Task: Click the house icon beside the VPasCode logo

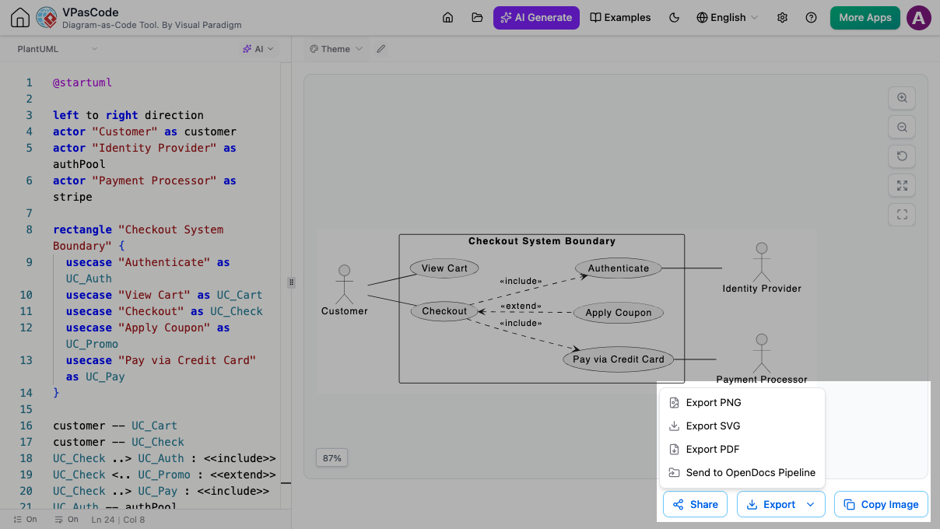Action: 20,17
